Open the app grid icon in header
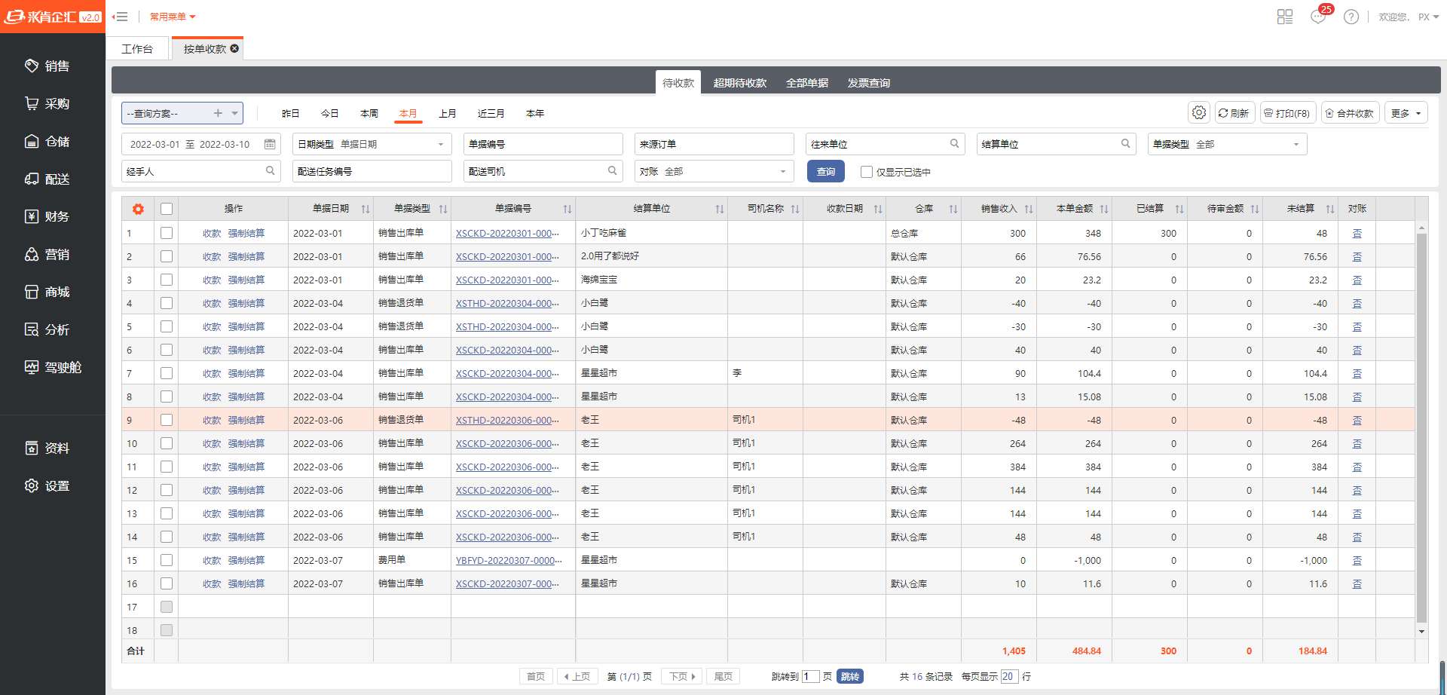Viewport: 1447px width, 695px height. click(x=1285, y=17)
